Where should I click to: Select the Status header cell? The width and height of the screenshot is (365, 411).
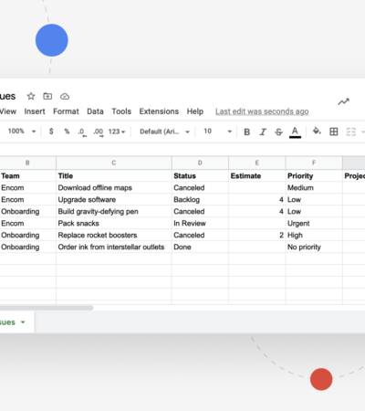[x=200, y=175]
